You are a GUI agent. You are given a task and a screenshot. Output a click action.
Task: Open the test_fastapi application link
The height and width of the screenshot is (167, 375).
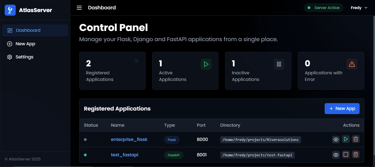(124, 155)
